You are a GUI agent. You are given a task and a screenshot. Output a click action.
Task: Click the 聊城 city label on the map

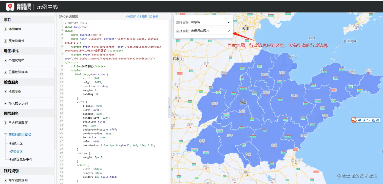point(214,103)
